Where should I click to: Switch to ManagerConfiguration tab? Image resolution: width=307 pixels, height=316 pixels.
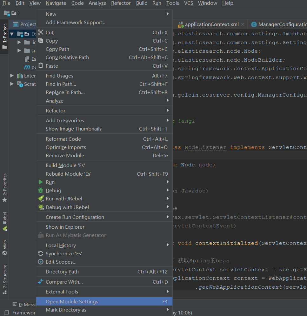[x=277, y=24]
